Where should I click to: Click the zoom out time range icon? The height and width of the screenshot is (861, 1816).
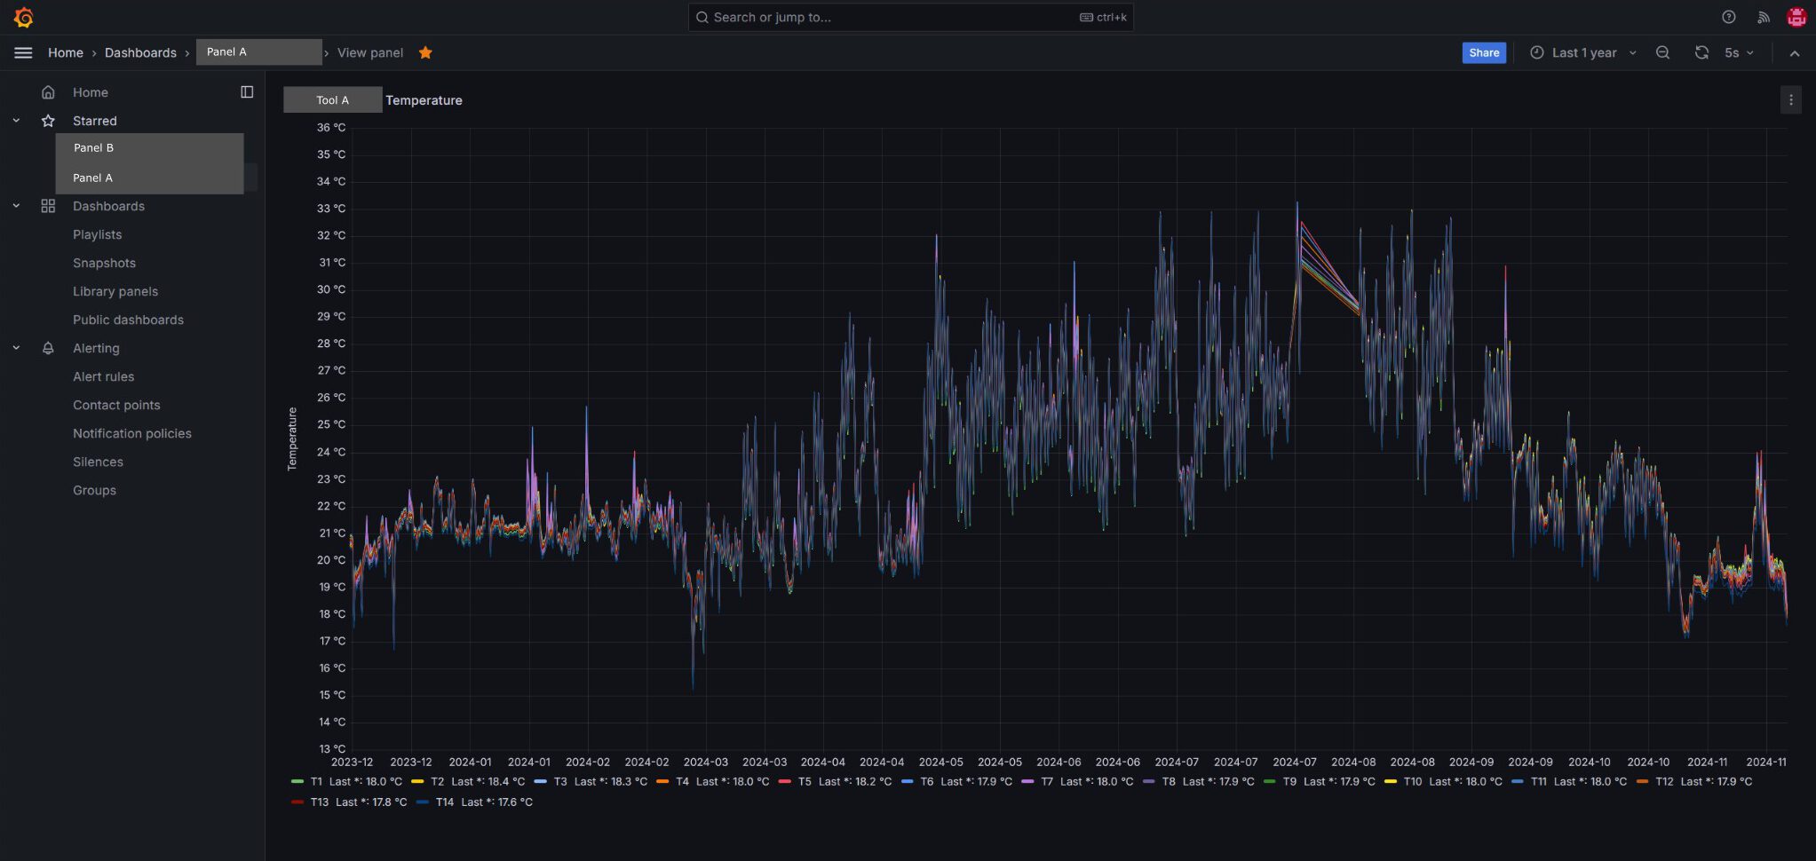pyautogui.click(x=1662, y=53)
